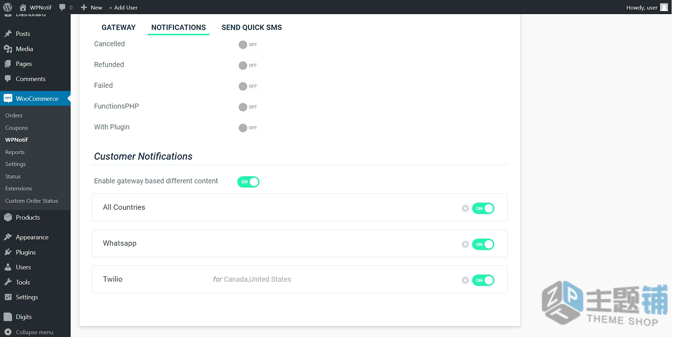Click the Whatsapp row label

click(x=120, y=243)
